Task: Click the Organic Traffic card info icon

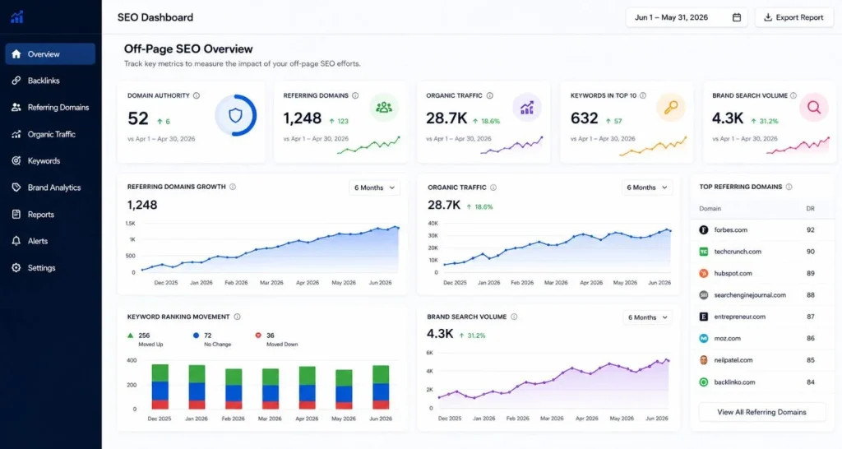Action: click(x=490, y=95)
